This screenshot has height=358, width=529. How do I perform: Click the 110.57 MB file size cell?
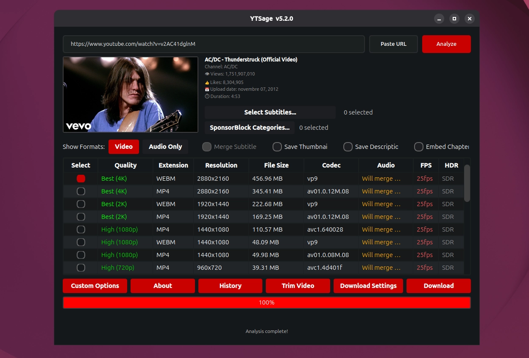click(x=276, y=229)
